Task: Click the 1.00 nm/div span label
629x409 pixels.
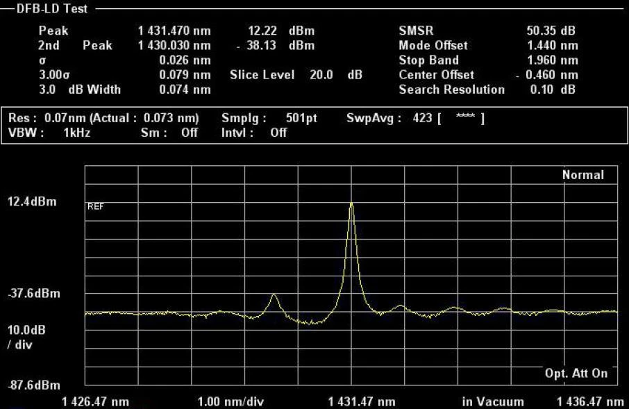Action: [x=230, y=401]
